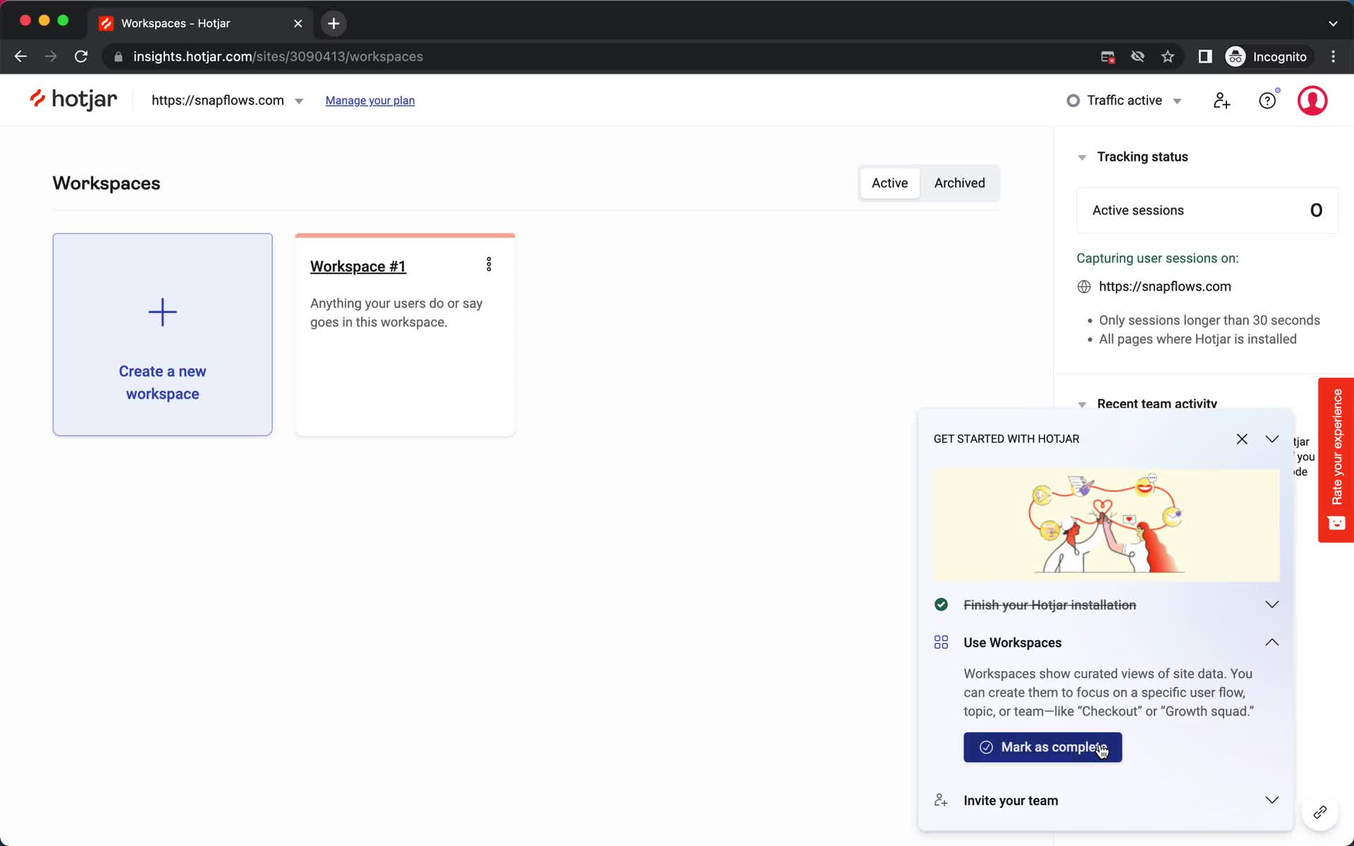Bookmark this page with the star icon
This screenshot has width=1354, height=846.
point(1168,56)
